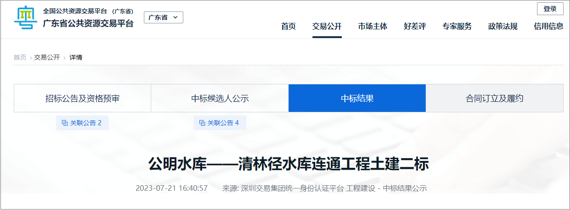Select 信用信息 in the top navigation

(x=548, y=27)
